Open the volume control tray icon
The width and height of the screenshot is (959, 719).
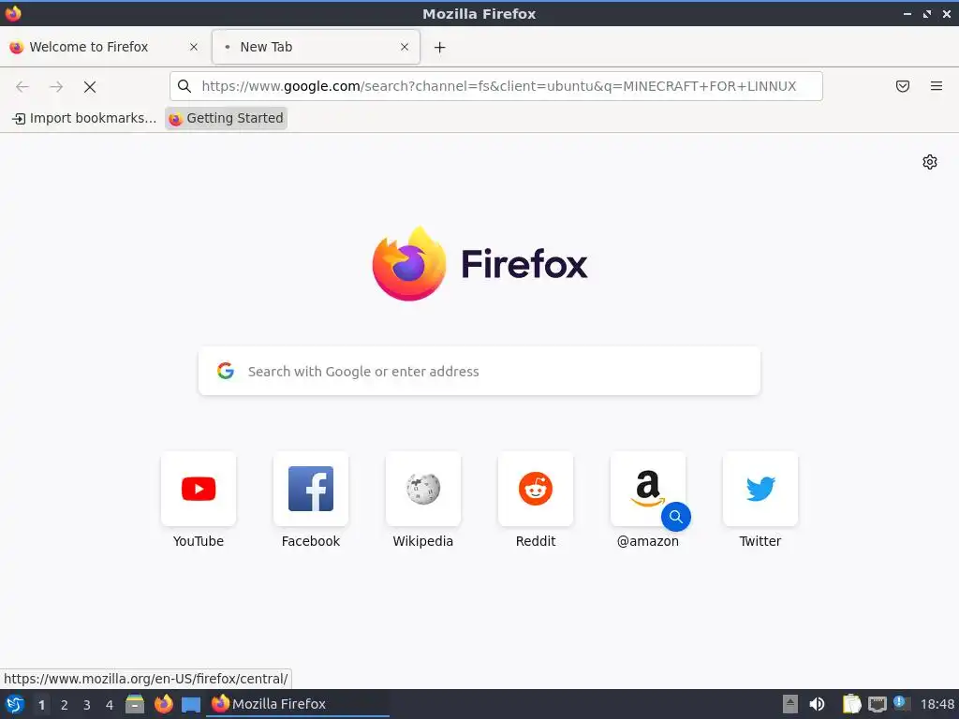point(817,704)
